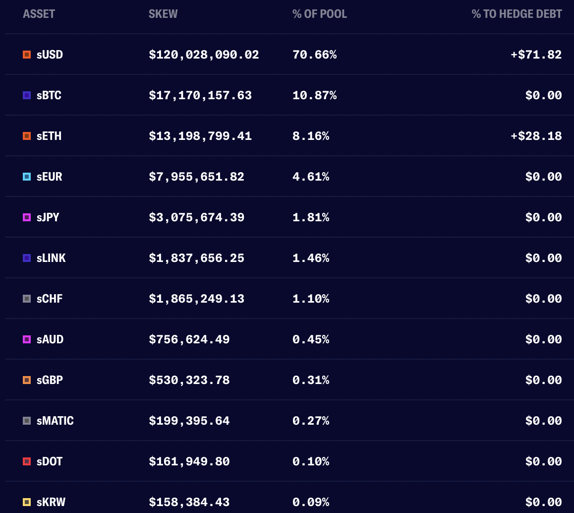574x513 pixels.
Task: Click the sCHF gray square icon
Action: pyautogui.click(x=27, y=299)
